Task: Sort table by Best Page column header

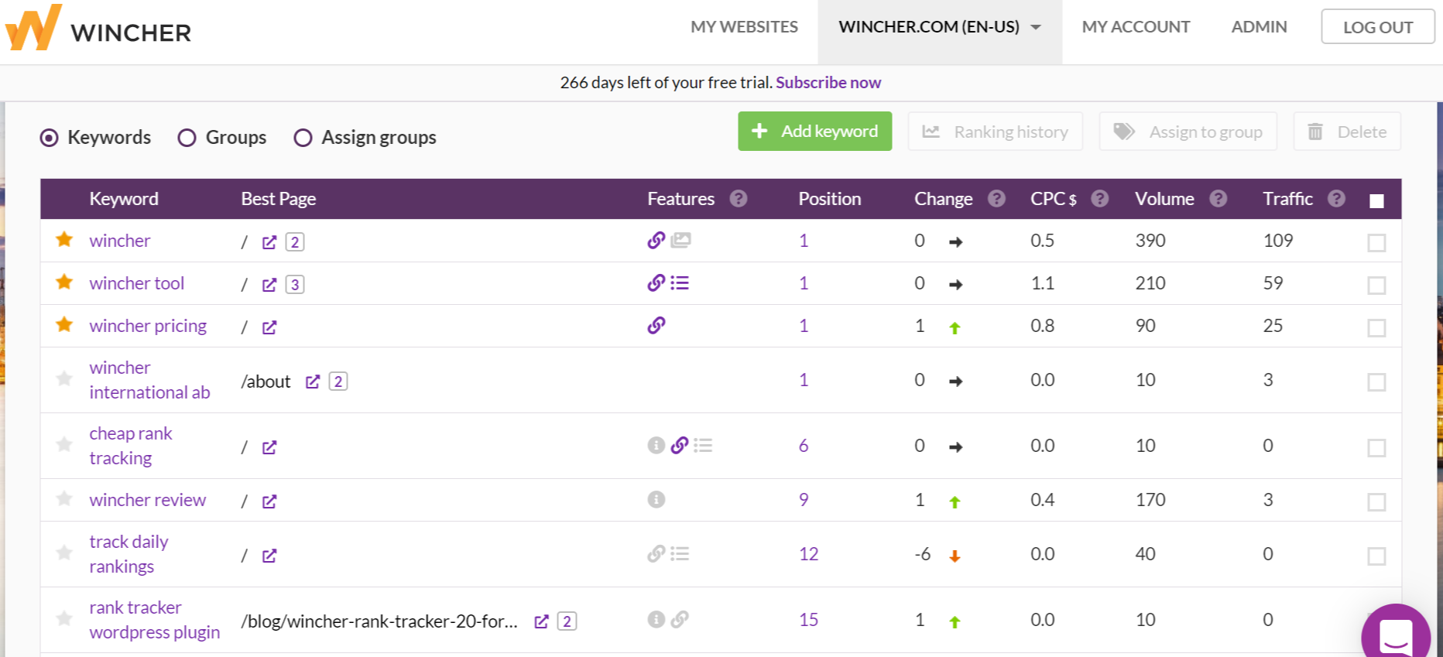Action: (x=279, y=199)
